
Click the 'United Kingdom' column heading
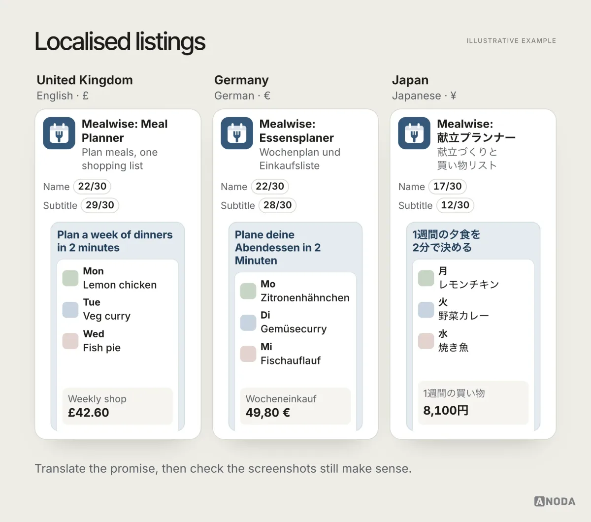[x=85, y=80]
